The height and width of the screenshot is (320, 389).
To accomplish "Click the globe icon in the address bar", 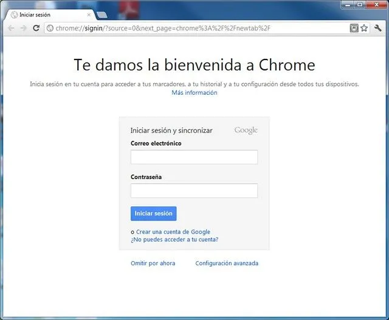I will pyautogui.click(x=50, y=29).
